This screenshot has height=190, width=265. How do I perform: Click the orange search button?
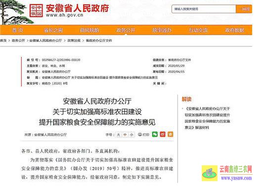[244, 9]
